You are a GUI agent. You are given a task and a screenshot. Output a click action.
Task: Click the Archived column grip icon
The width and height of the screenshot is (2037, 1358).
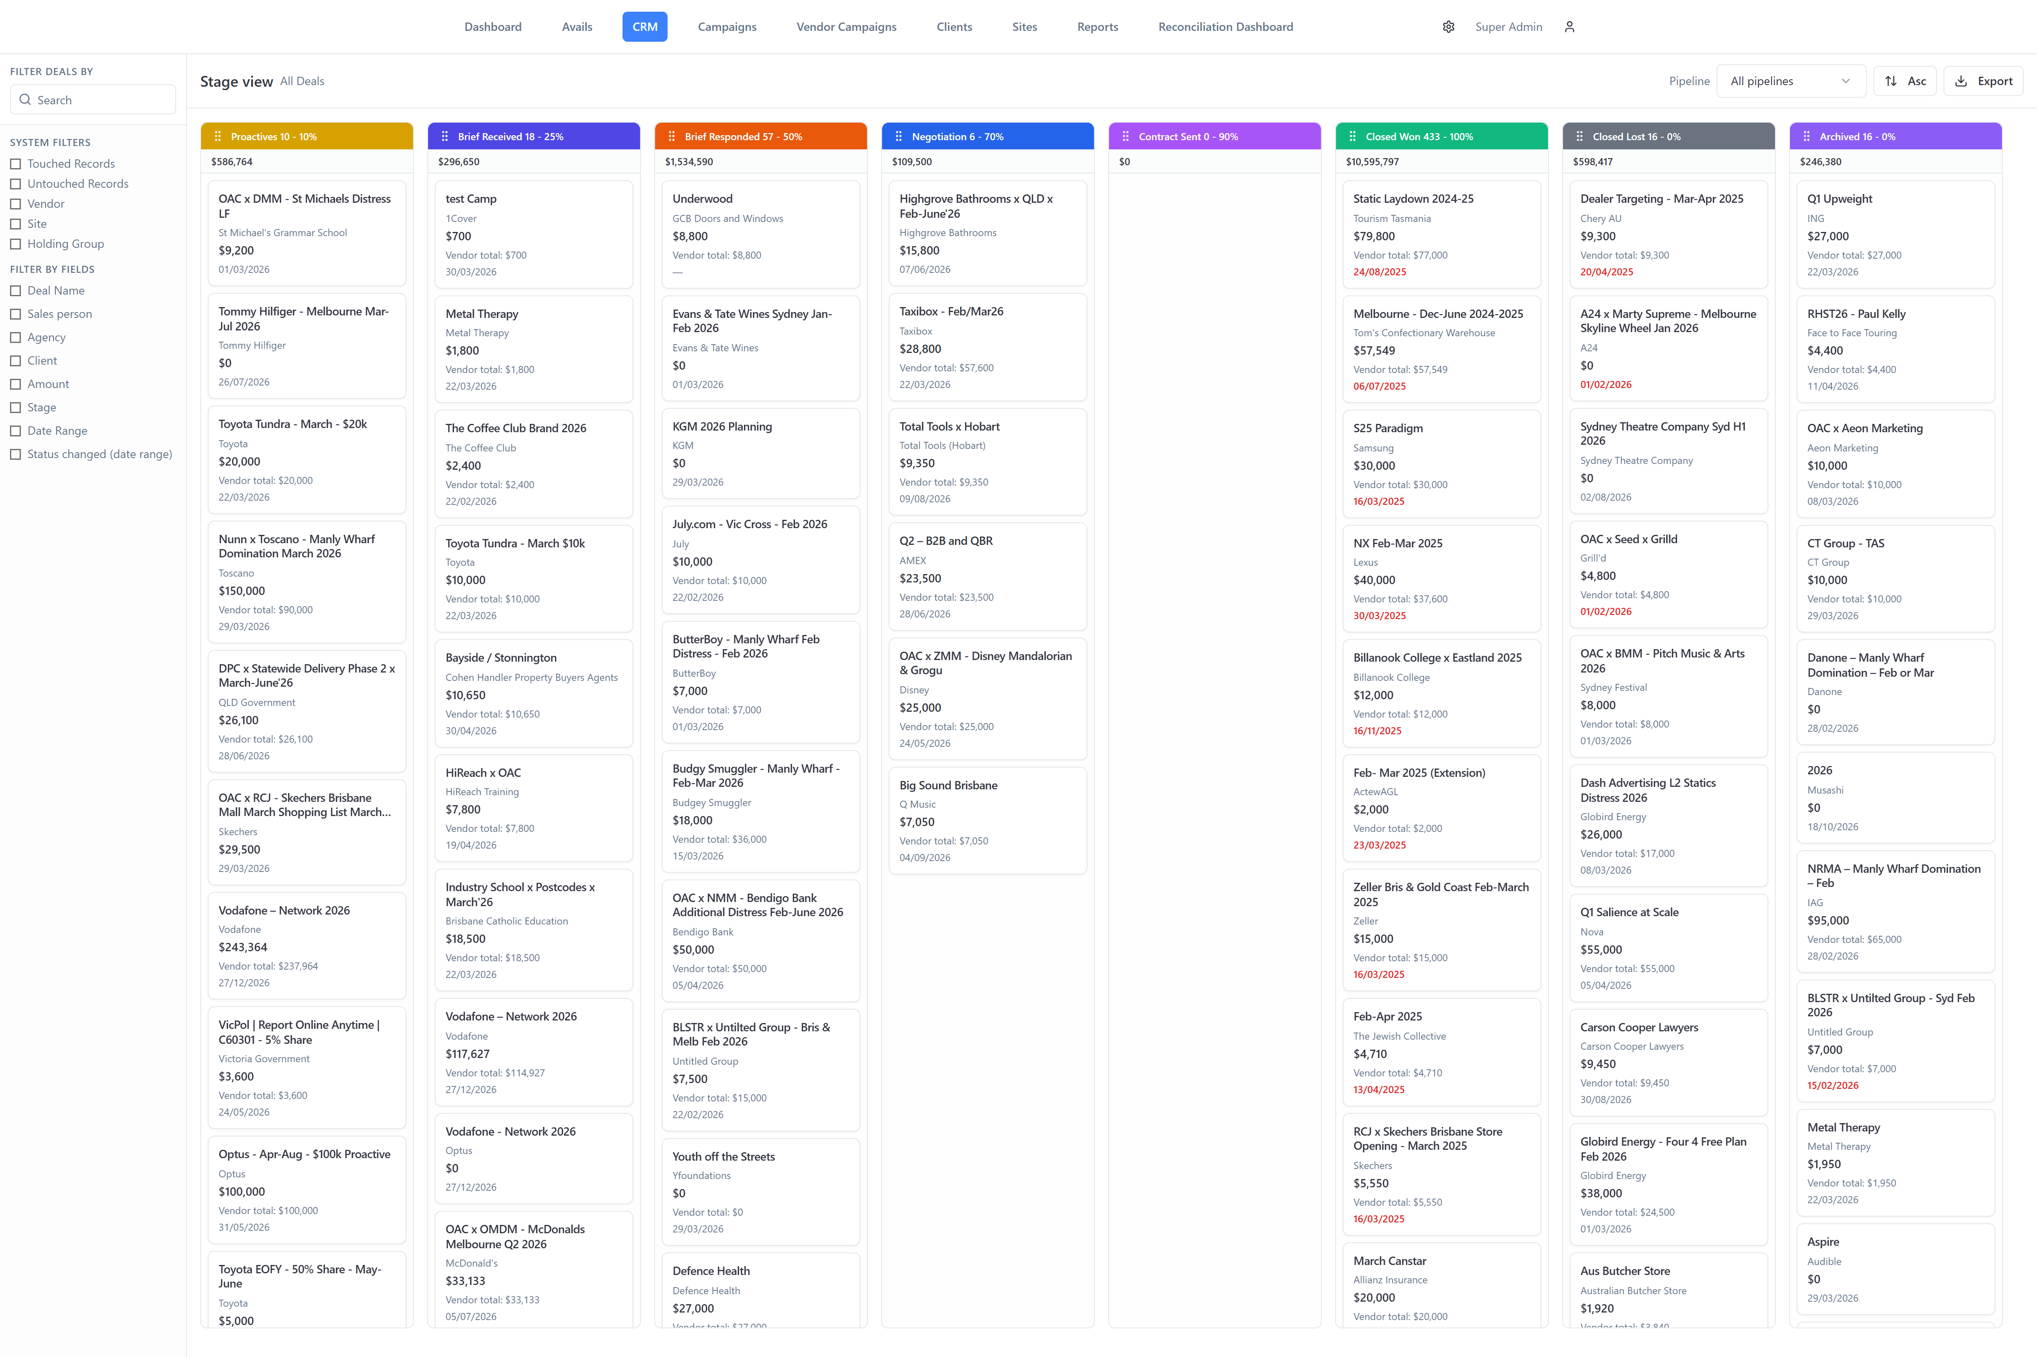1806,137
